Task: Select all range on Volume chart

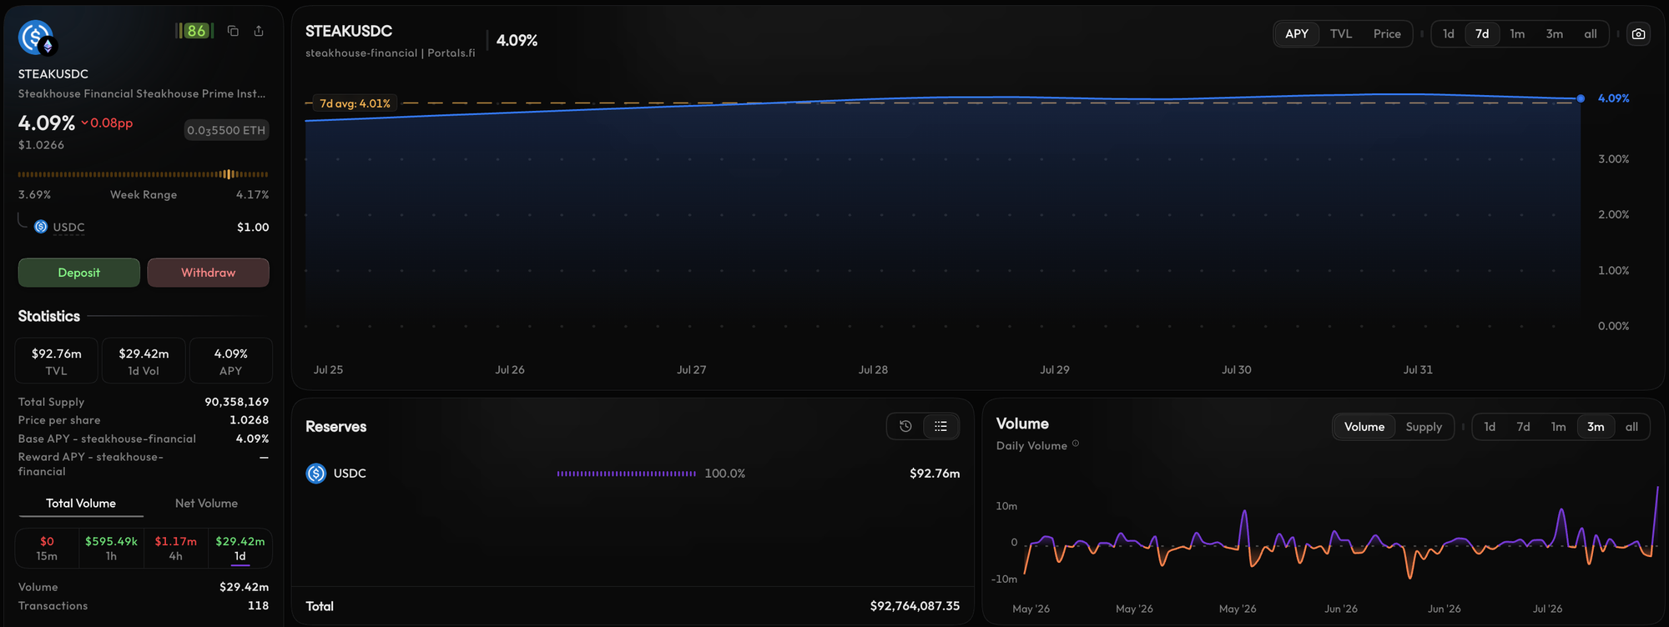Action: point(1631,427)
